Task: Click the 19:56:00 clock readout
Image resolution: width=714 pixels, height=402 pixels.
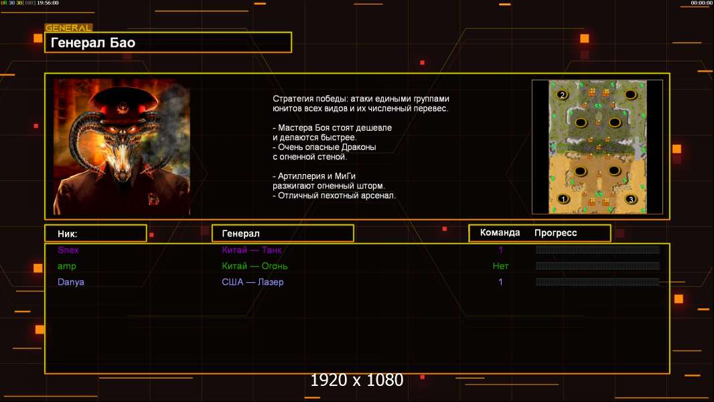Action: (x=48, y=3)
